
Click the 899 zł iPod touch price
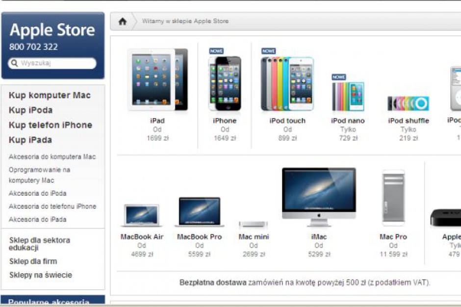[x=287, y=138]
